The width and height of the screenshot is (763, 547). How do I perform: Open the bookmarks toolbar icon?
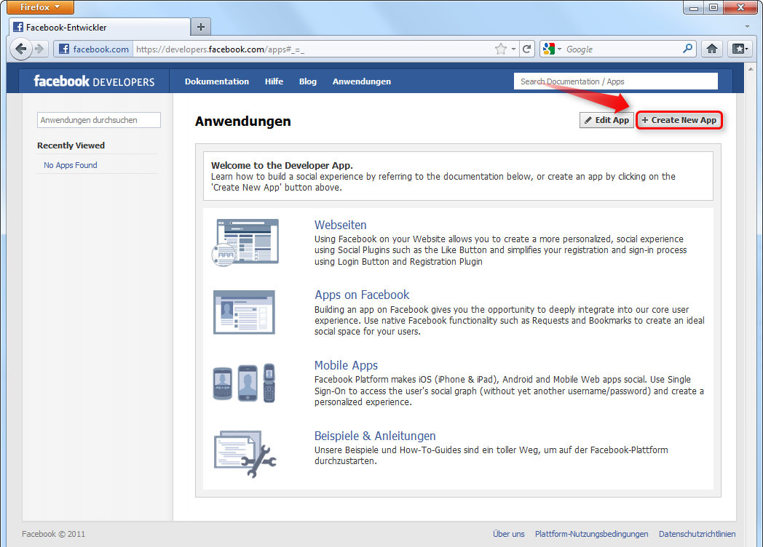[x=740, y=49]
